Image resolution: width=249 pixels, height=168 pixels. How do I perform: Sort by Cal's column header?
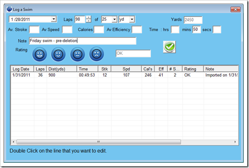coord(148,69)
